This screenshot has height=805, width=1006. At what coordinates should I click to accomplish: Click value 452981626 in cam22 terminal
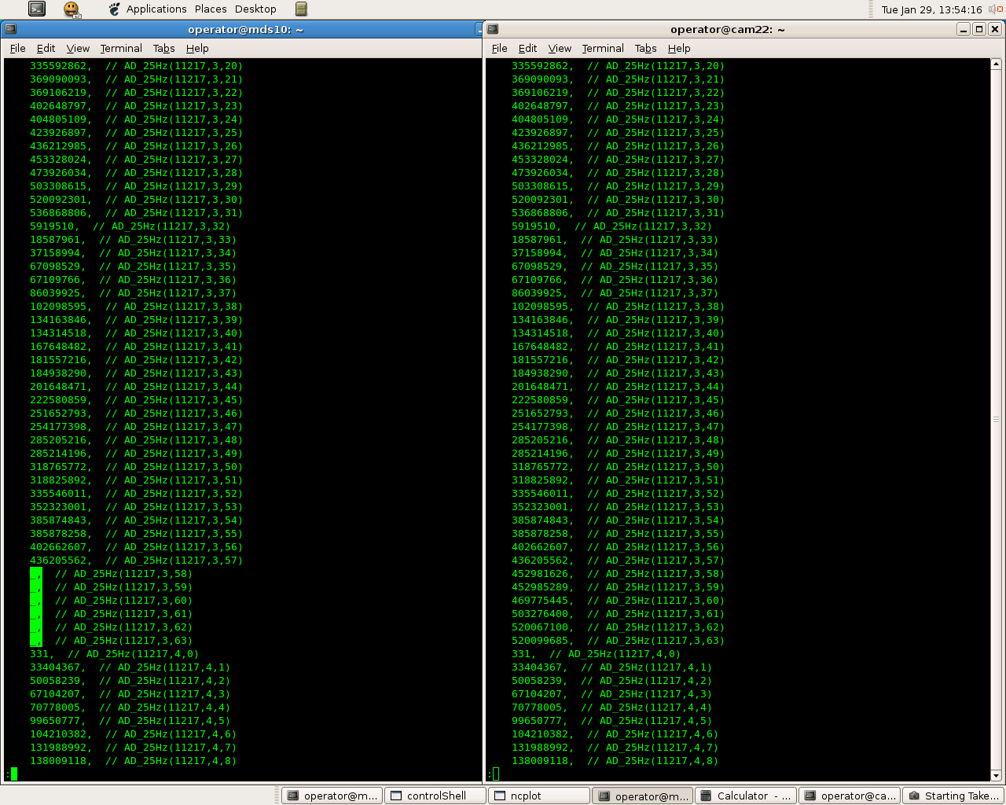click(539, 574)
